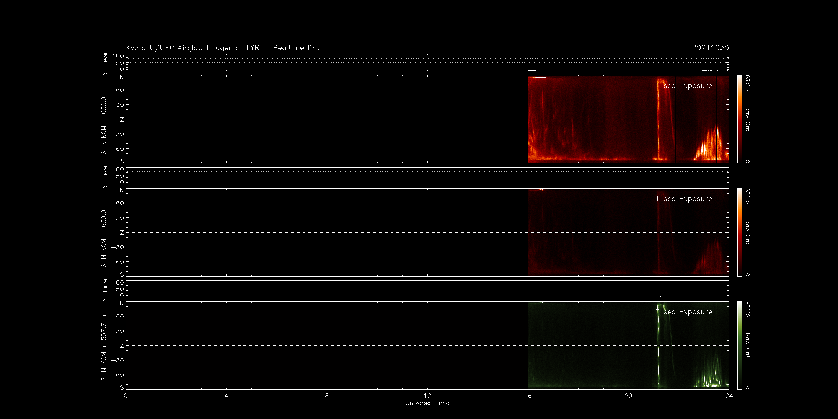The height and width of the screenshot is (419, 838).
Task: Click tick "16" on the Universal Time axis
Action: tap(528, 396)
